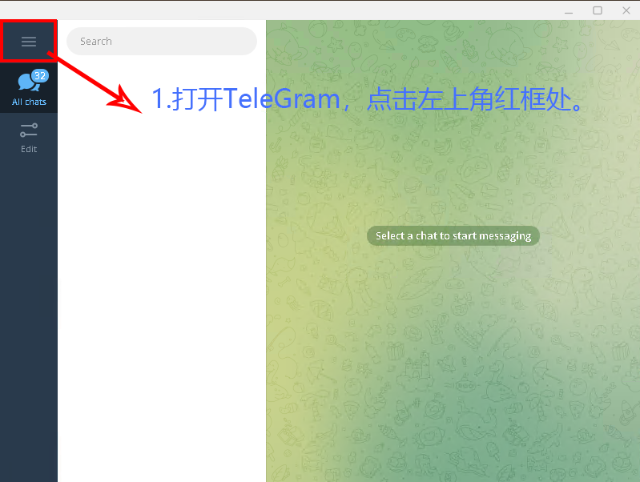Click the empty chat list panel
Screen dimensions: 640x482
pyautogui.click(x=162, y=286)
